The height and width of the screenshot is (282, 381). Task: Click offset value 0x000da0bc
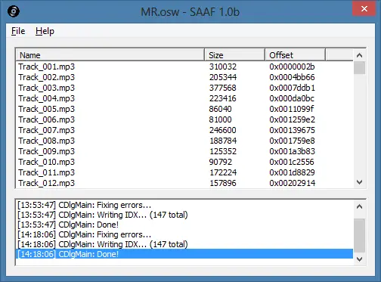tap(292, 98)
